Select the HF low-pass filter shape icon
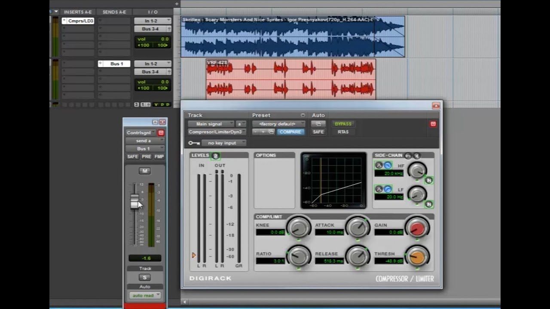Viewport: 550px width, 309px height. click(x=388, y=166)
